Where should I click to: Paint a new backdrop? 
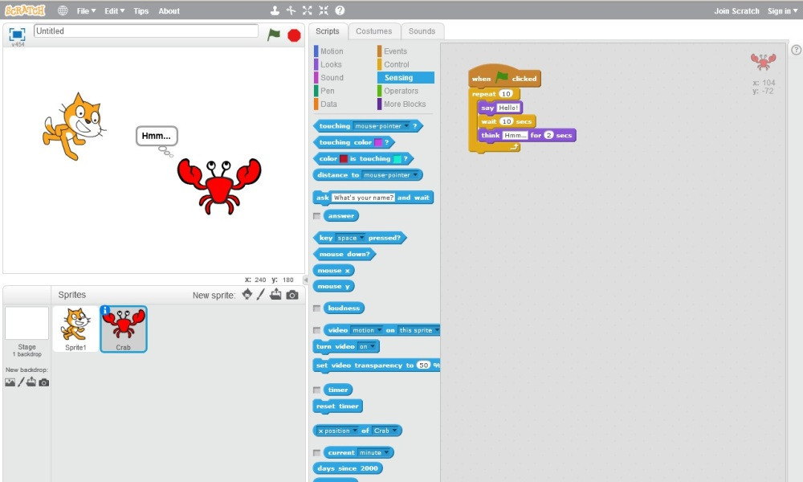click(x=21, y=382)
